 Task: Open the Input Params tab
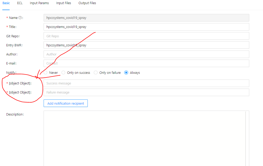tap(39, 3)
